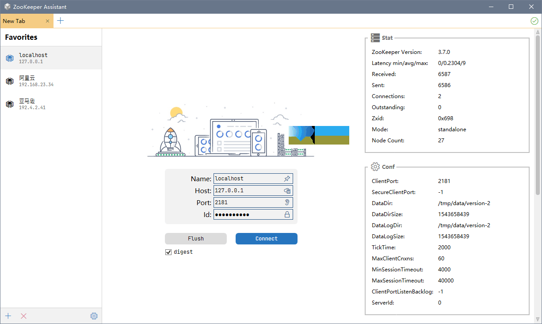The height and width of the screenshot is (324, 542).
Task: Click the lock icon in Id field
Action: pyautogui.click(x=287, y=214)
